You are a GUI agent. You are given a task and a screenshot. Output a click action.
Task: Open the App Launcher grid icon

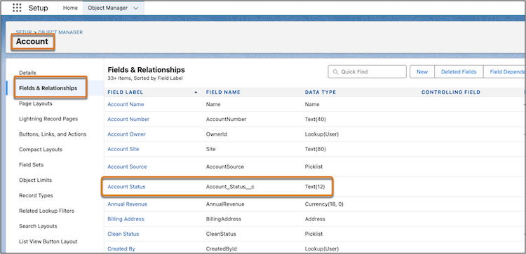click(x=17, y=8)
